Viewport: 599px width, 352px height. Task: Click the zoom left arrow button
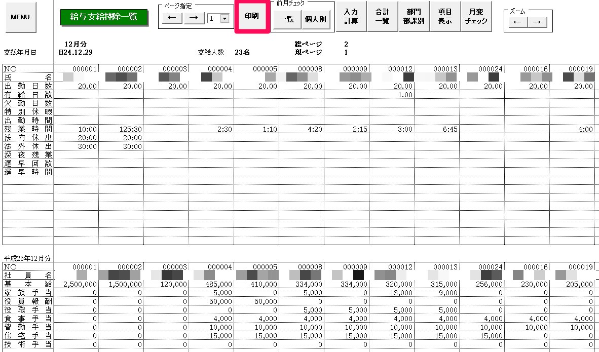[517, 22]
